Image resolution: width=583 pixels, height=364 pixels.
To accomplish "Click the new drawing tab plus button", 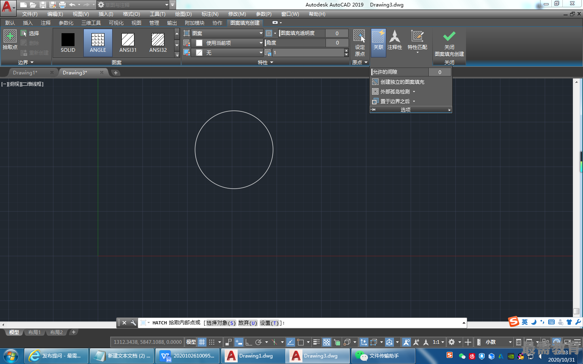I will coord(116,73).
